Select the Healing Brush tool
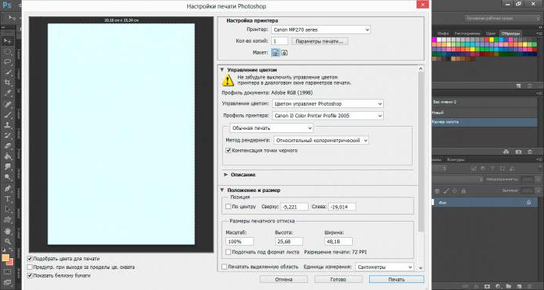The image size is (544, 290). tap(8, 104)
